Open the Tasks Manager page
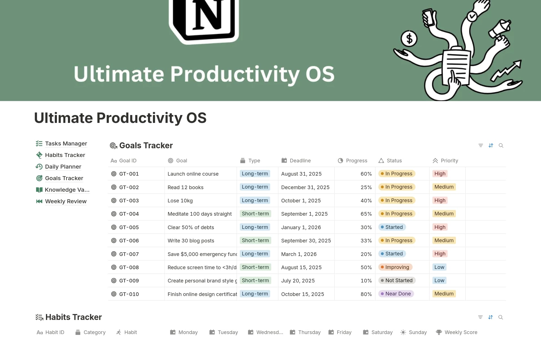Image resolution: width=541 pixels, height=338 pixels. 66,143
